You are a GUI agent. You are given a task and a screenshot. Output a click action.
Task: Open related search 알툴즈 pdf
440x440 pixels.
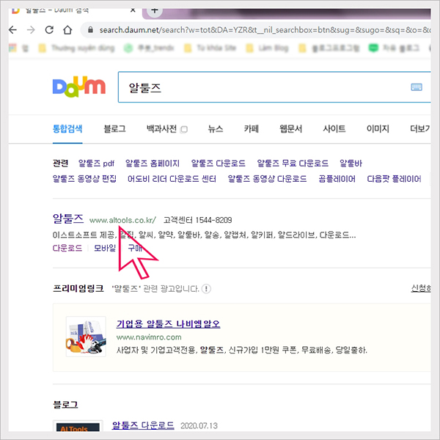(96, 164)
